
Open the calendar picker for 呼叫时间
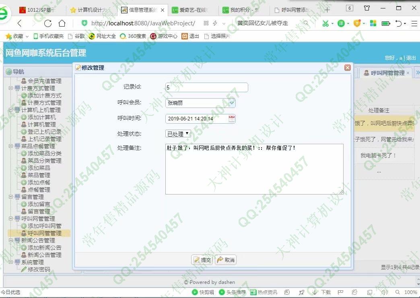pos(232,118)
